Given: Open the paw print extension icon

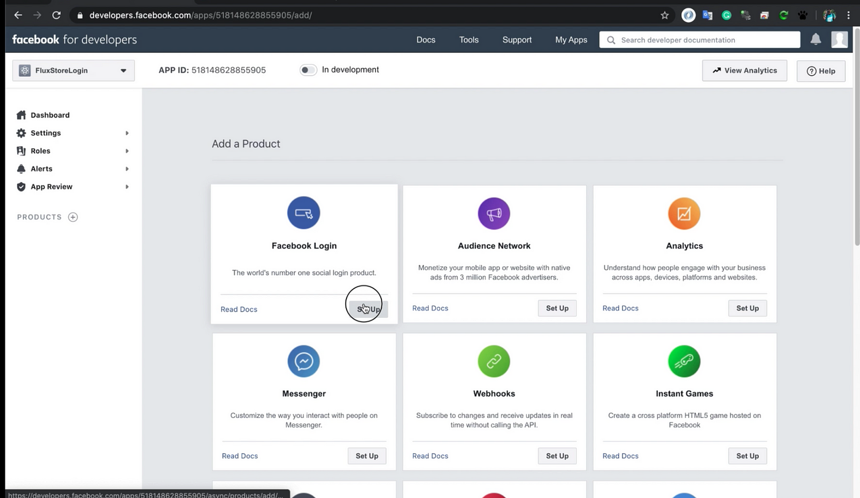Looking at the screenshot, I should 802,15.
